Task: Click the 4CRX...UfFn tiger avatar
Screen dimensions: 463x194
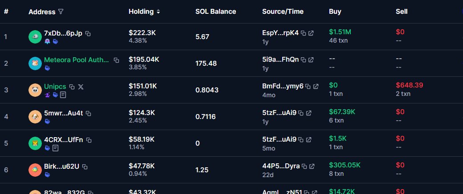Action: 35,143
